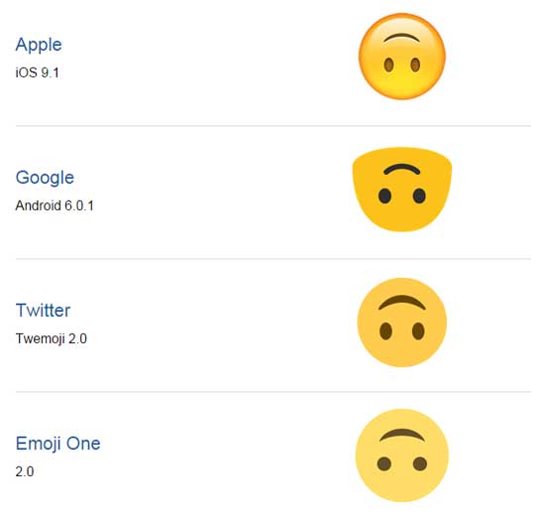Click the divider line below the Apple row
The width and height of the screenshot is (545, 517).
(273, 126)
